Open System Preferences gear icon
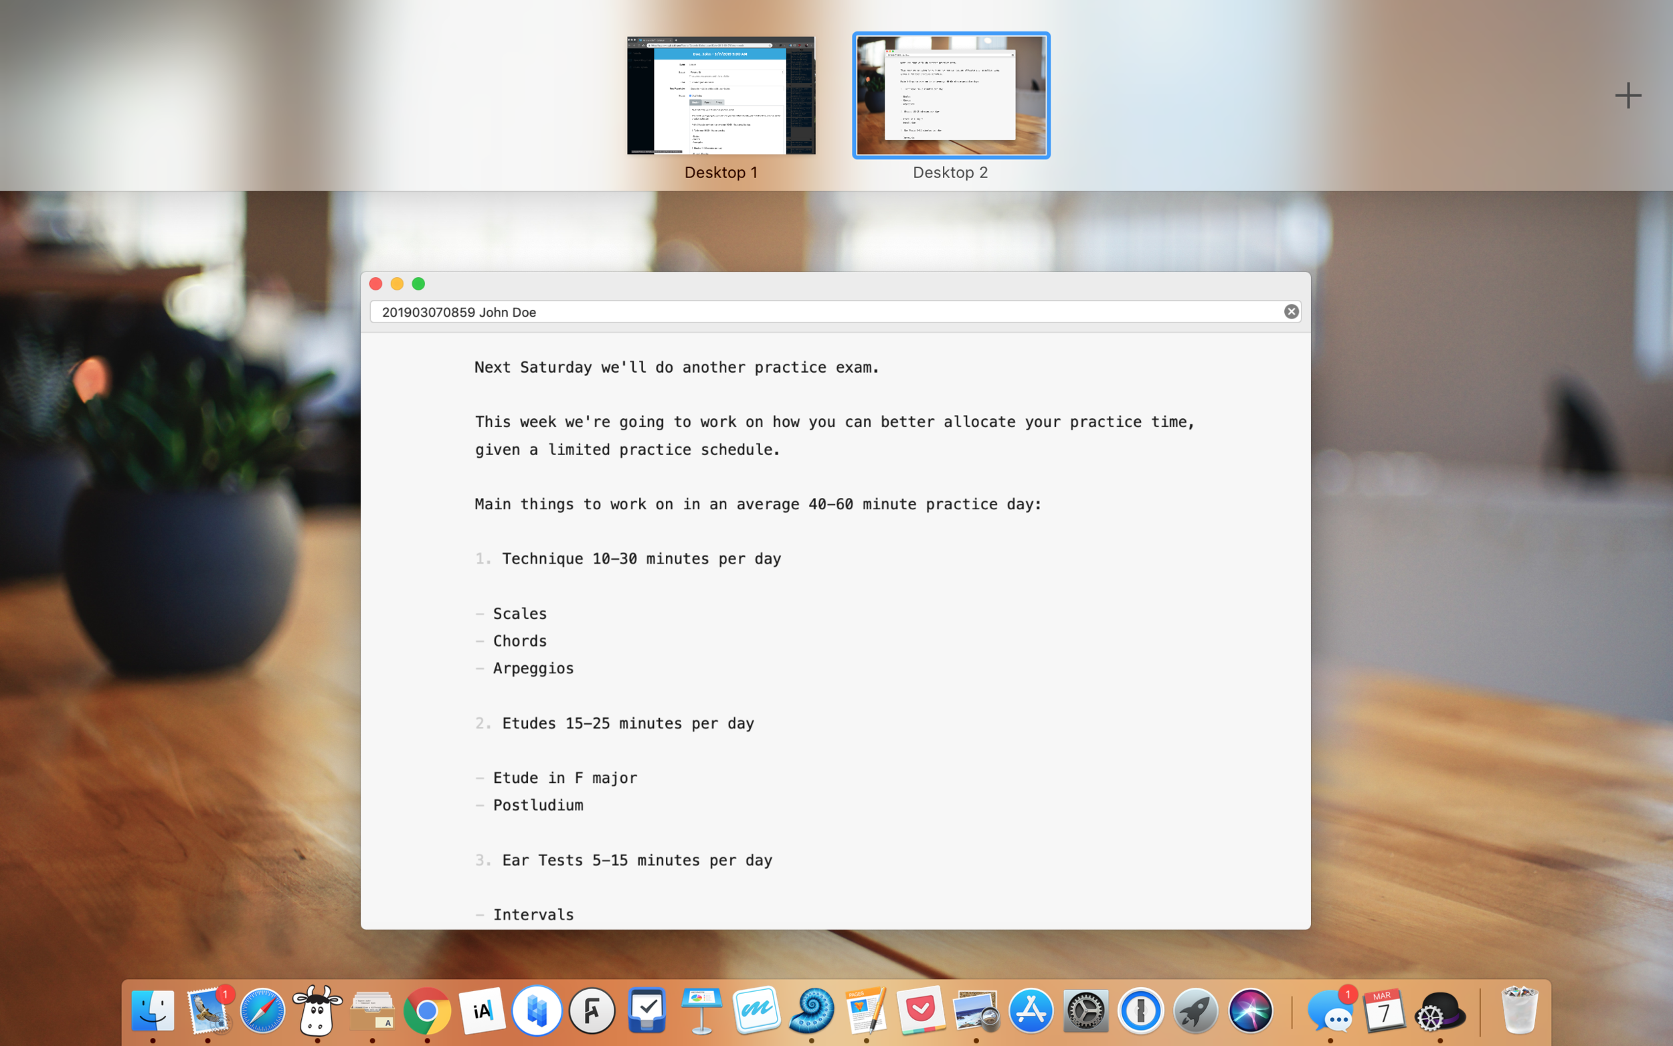This screenshot has height=1046, width=1673. coord(1085,1011)
